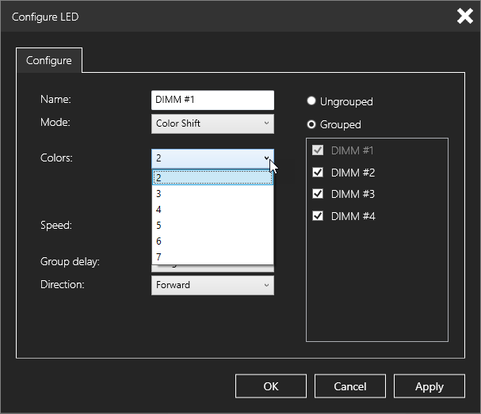Uncheck the DIMM #3 checkbox
This screenshot has width=481, height=414.
tap(318, 194)
